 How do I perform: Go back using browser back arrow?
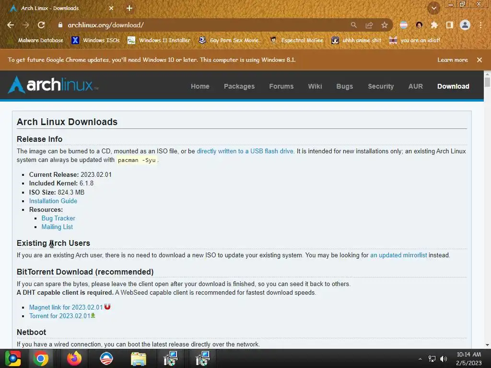(11, 25)
